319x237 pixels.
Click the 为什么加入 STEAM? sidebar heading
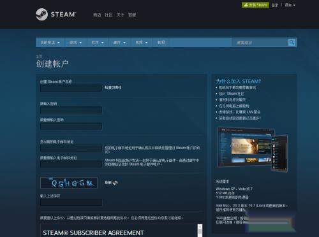pos(239,82)
